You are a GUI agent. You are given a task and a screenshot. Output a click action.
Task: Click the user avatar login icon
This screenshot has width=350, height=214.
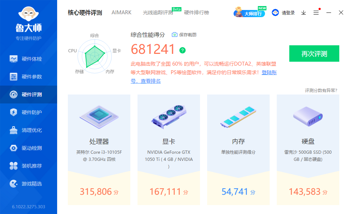click(x=275, y=12)
